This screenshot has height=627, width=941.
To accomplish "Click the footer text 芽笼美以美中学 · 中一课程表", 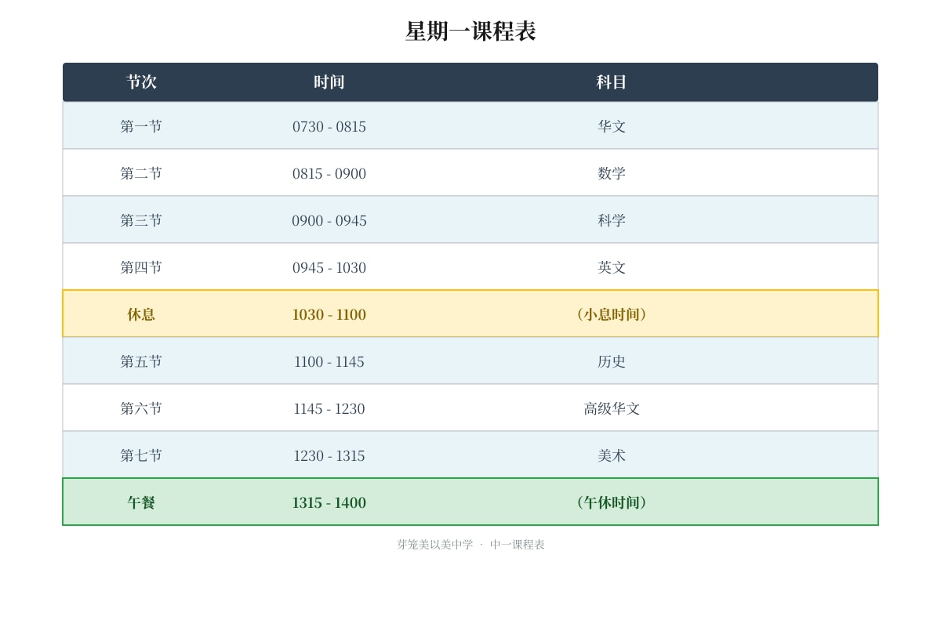I will click(470, 545).
